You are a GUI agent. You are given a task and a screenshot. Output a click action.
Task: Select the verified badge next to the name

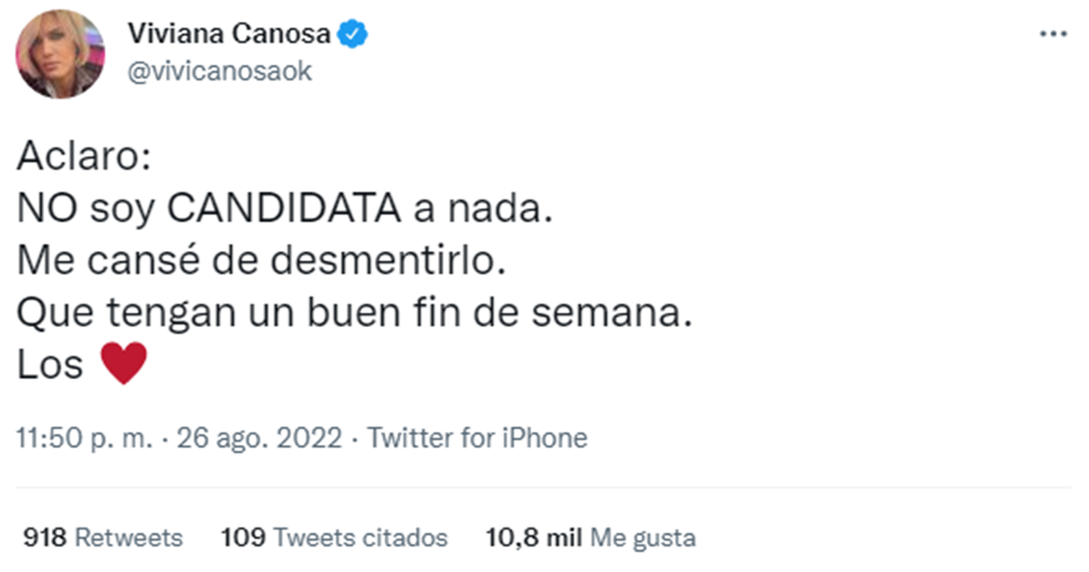tap(352, 33)
